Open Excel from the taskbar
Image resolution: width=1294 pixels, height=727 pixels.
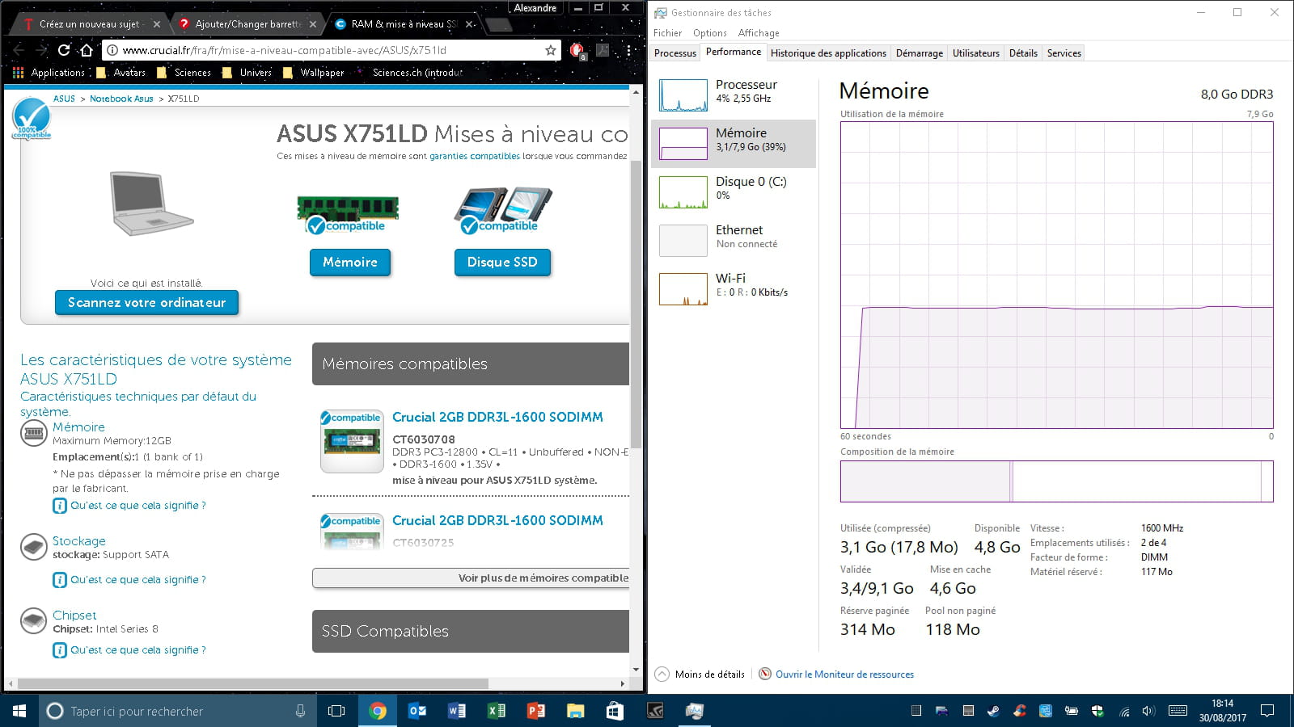coord(497,711)
